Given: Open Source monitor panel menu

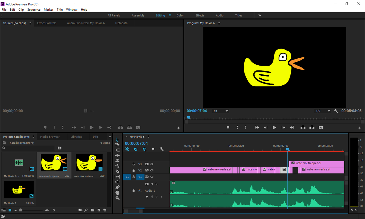Looking at the screenshot, I should 30,23.
